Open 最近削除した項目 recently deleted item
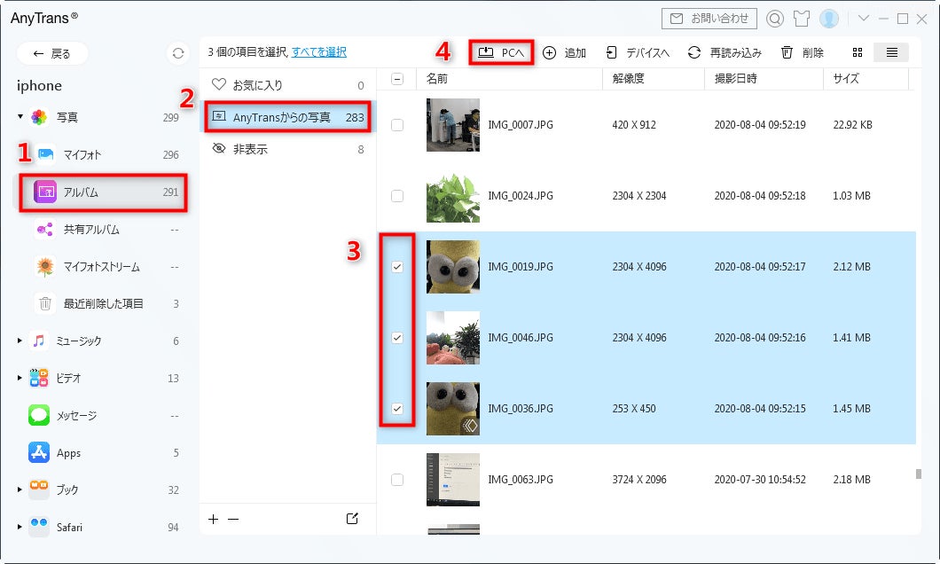 tap(99, 304)
